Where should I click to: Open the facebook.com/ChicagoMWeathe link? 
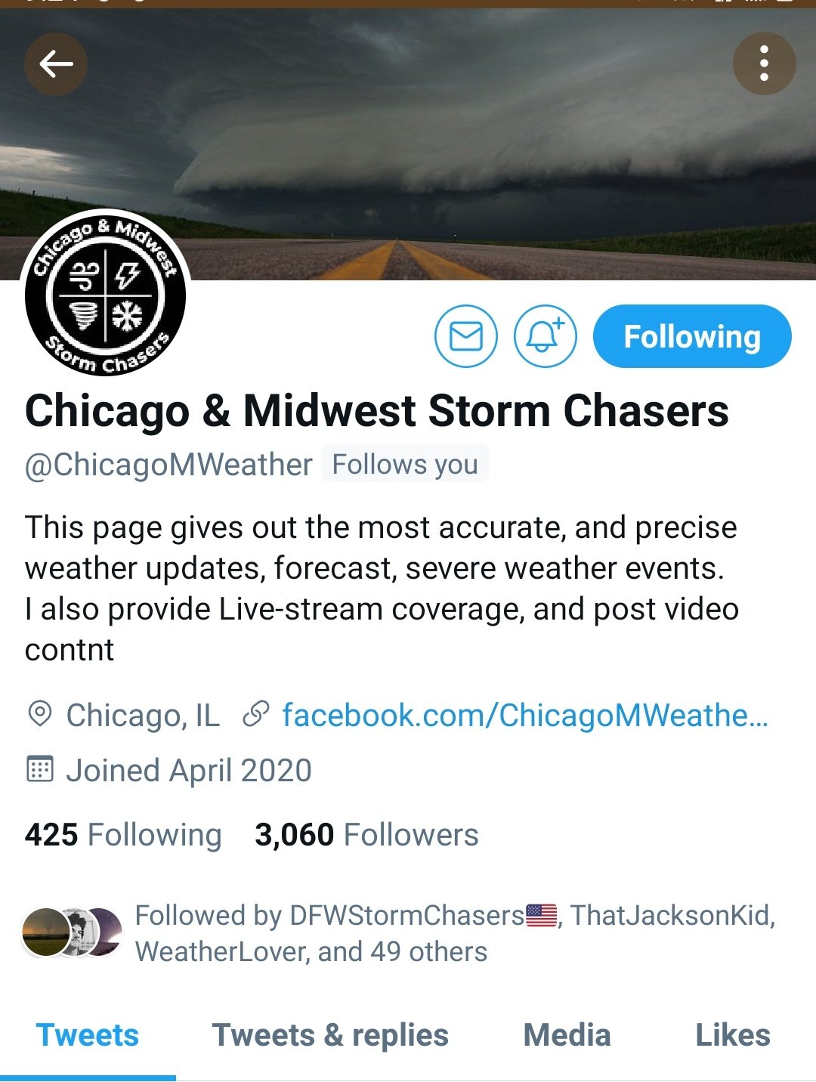pos(525,715)
